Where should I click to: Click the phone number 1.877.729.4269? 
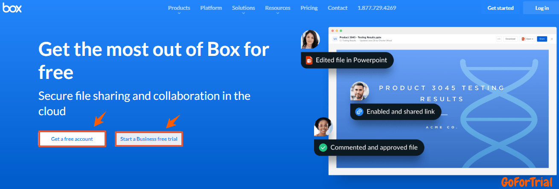tap(377, 8)
